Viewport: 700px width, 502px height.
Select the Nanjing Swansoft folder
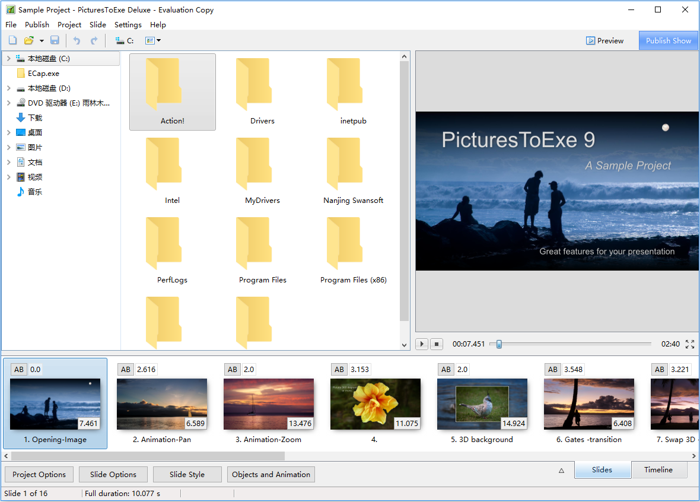coord(353,171)
